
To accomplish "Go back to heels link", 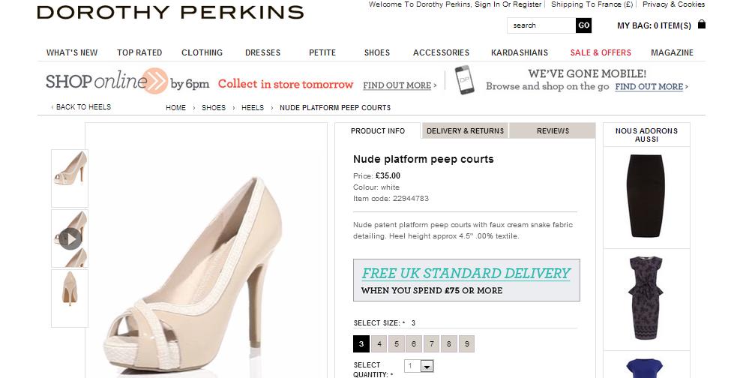I will 81,107.
